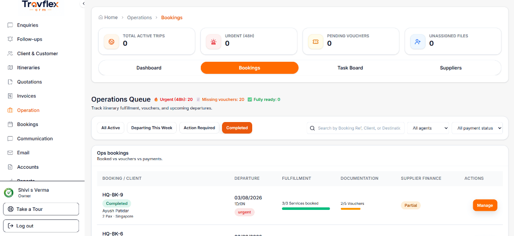
Task: Go to Home breadcrumb link
Action: [111, 18]
